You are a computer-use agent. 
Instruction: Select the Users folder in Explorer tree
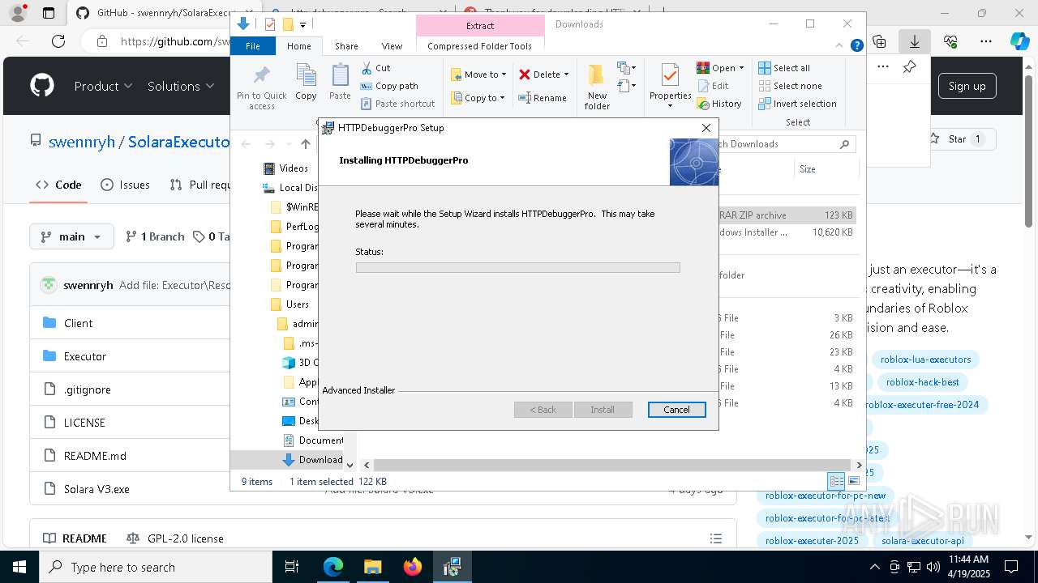coord(298,304)
